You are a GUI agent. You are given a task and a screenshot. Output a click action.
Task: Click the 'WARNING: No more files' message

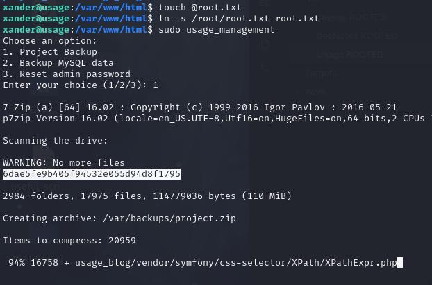pos(64,163)
